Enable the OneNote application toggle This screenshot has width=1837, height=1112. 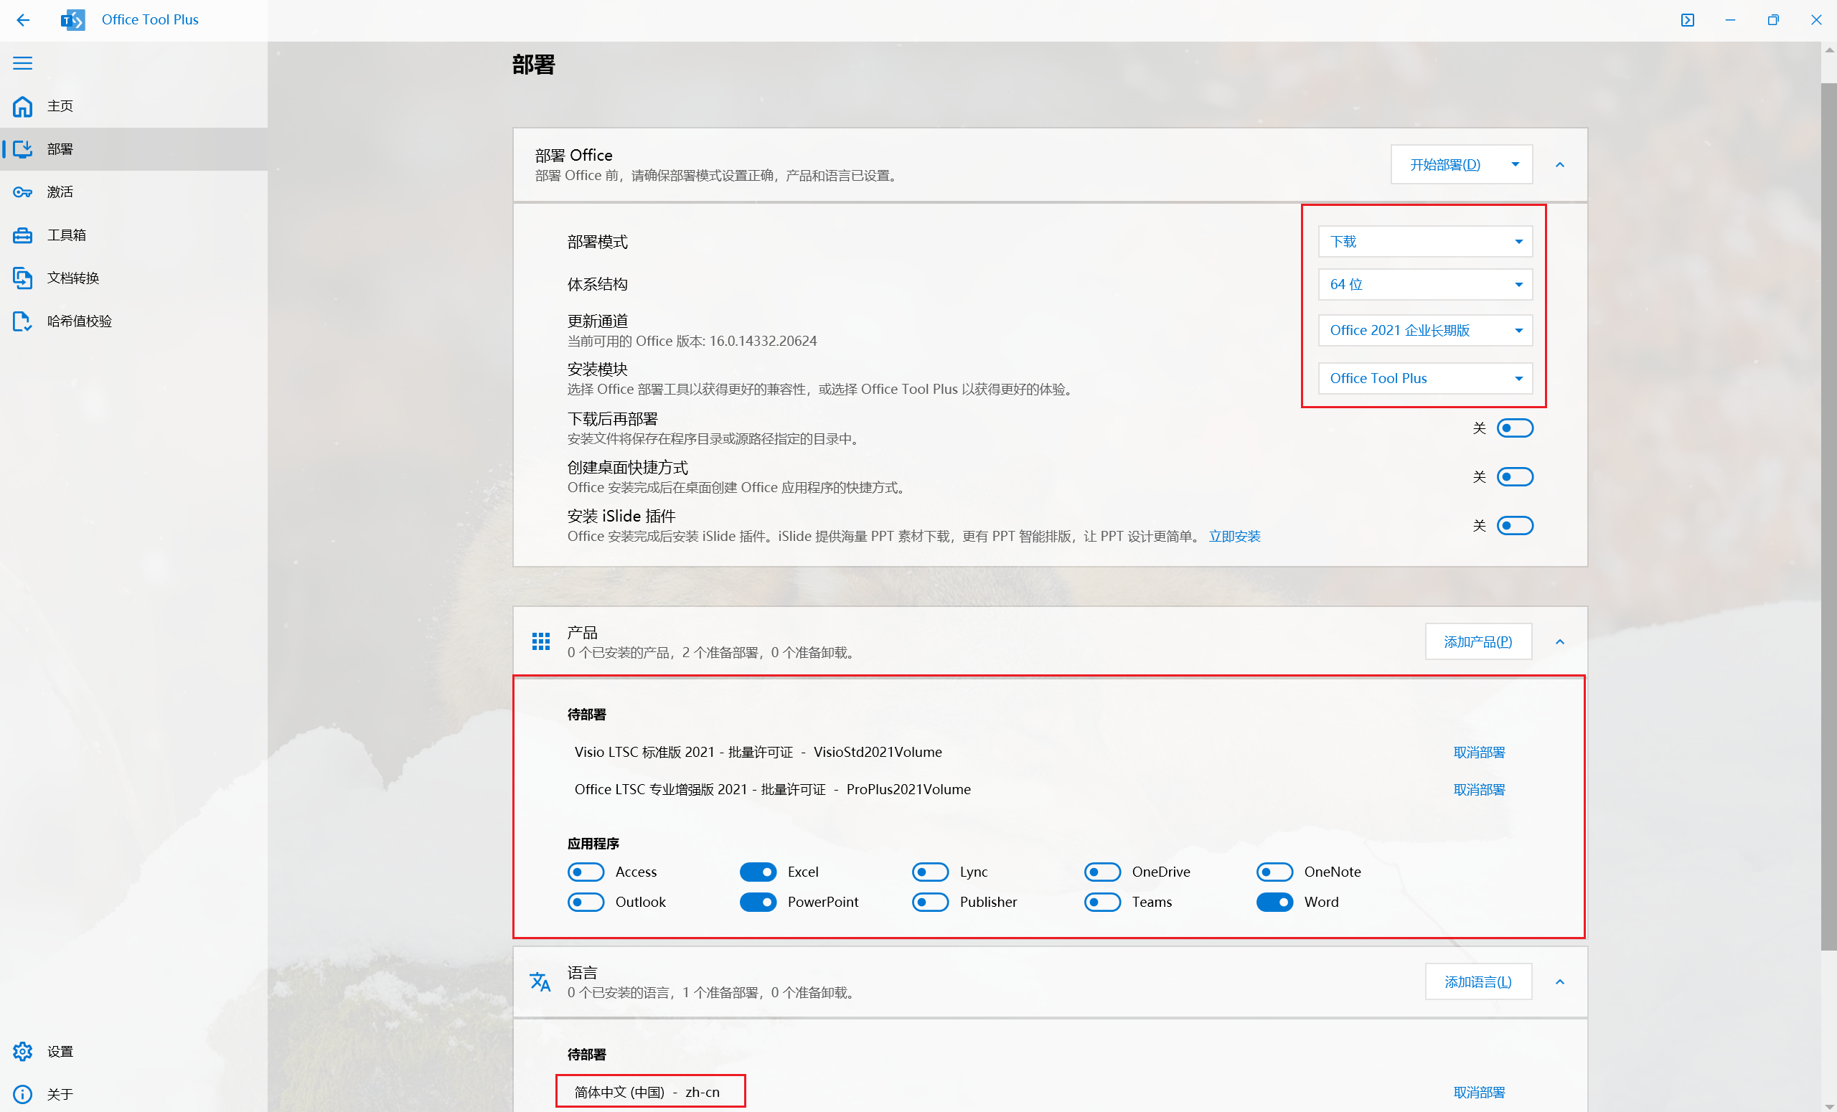(1274, 871)
